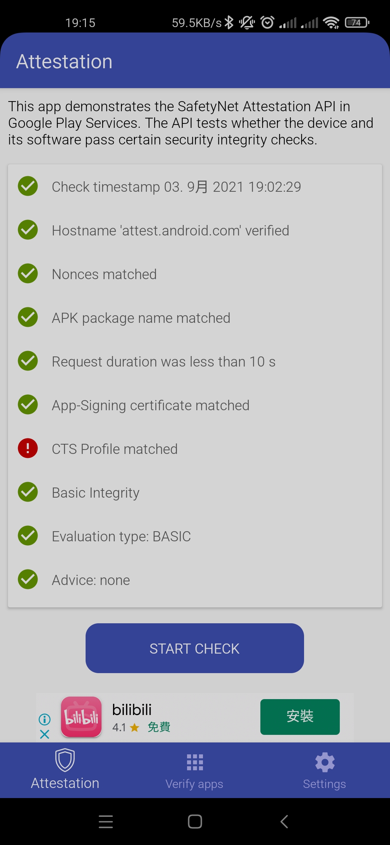
Task: Open the Verify apps grid icon
Action: point(195,762)
